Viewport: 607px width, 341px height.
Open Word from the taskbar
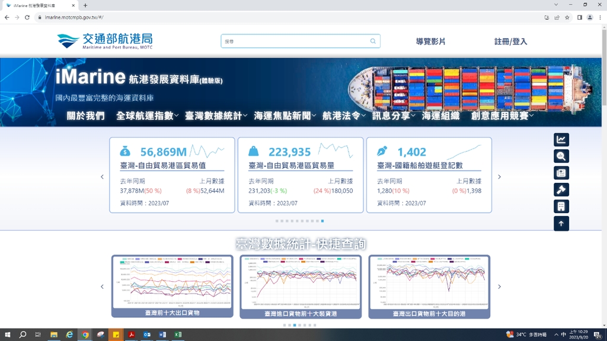(x=162, y=334)
